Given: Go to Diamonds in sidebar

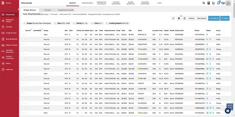Looking at the screenshot, I should tap(9, 15).
